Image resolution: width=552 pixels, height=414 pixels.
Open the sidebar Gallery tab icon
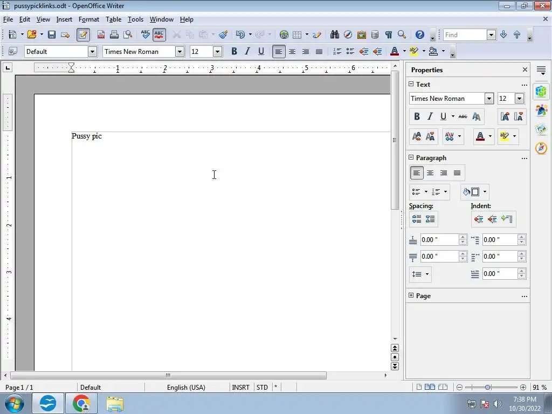point(541,129)
